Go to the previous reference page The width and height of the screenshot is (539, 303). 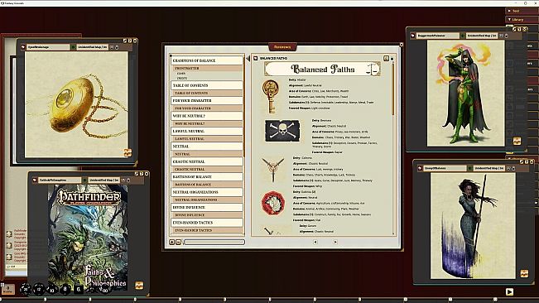pyautogui.click(x=315, y=242)
